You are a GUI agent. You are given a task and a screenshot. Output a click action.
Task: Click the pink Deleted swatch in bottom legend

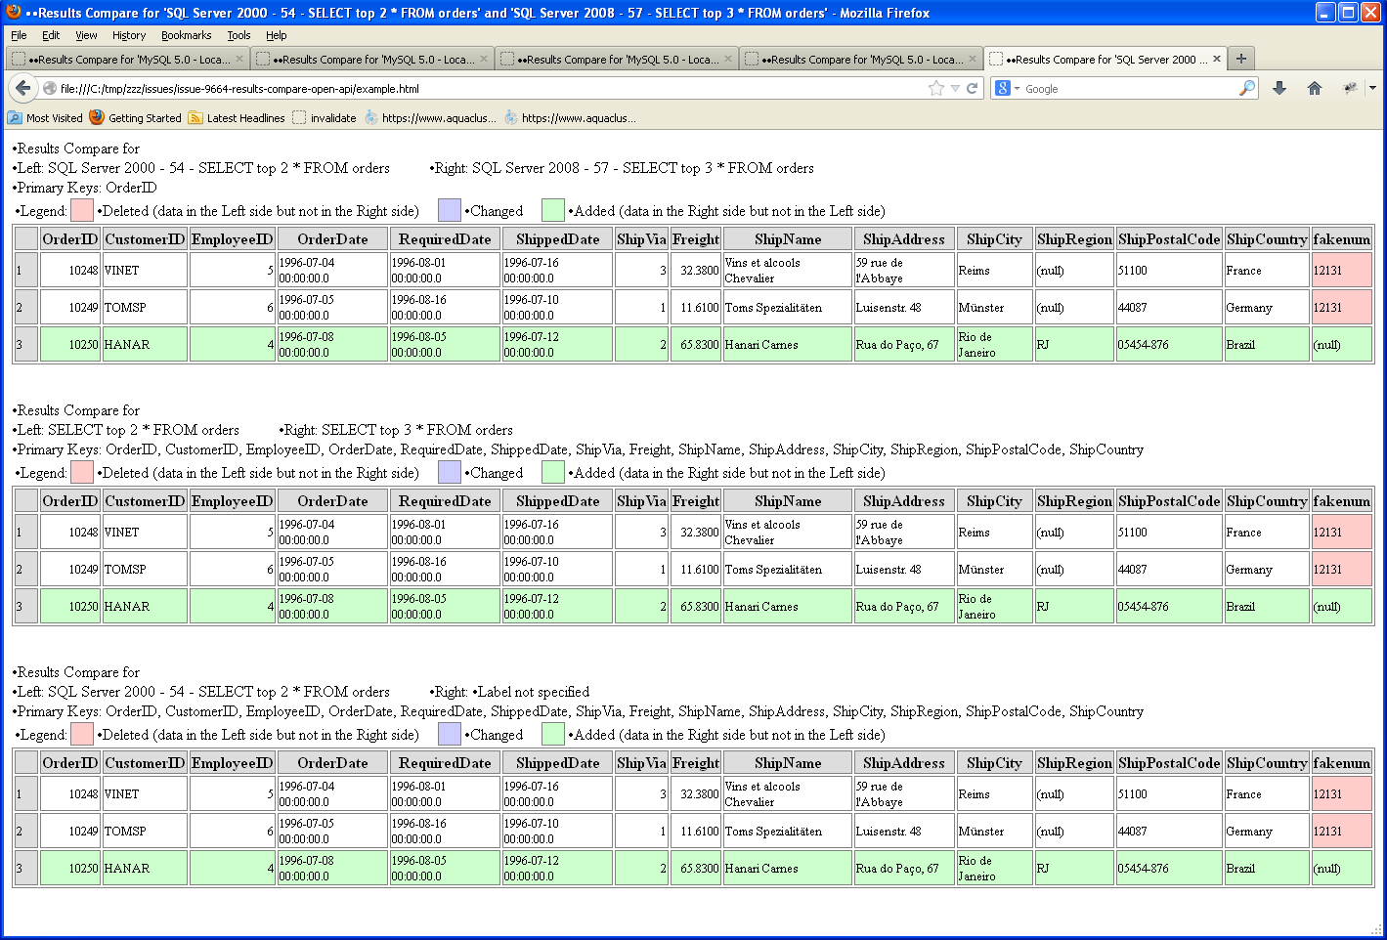[82, 734]
